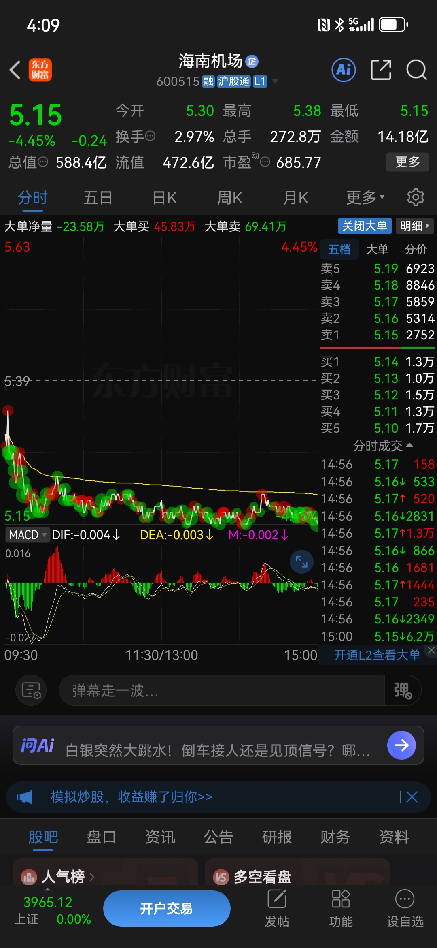Open chart settings gear icon
Screen dimensions: 437x948
416,197
